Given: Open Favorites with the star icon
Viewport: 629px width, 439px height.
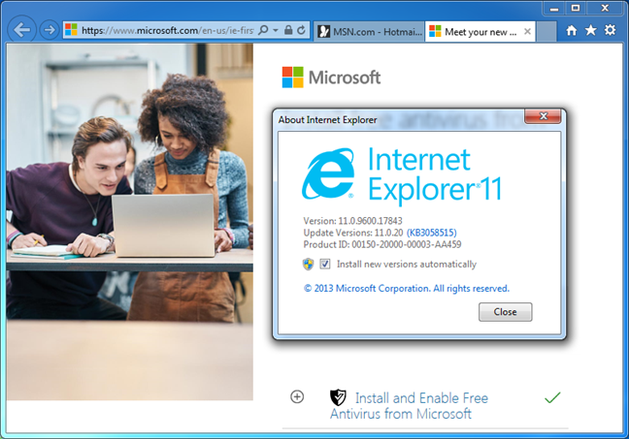Looking at the screenshot, I should [x=590, y=30].
